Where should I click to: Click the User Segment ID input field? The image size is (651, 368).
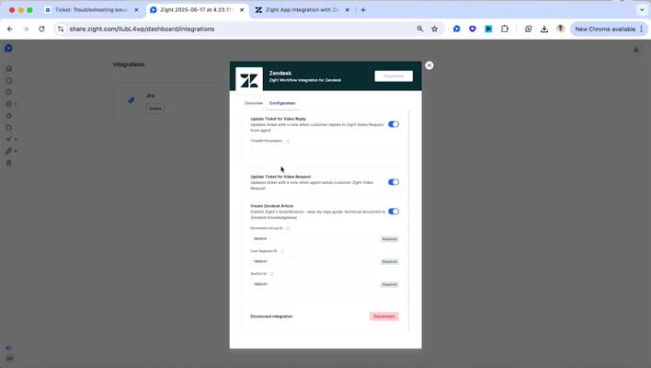click(313, 261)
